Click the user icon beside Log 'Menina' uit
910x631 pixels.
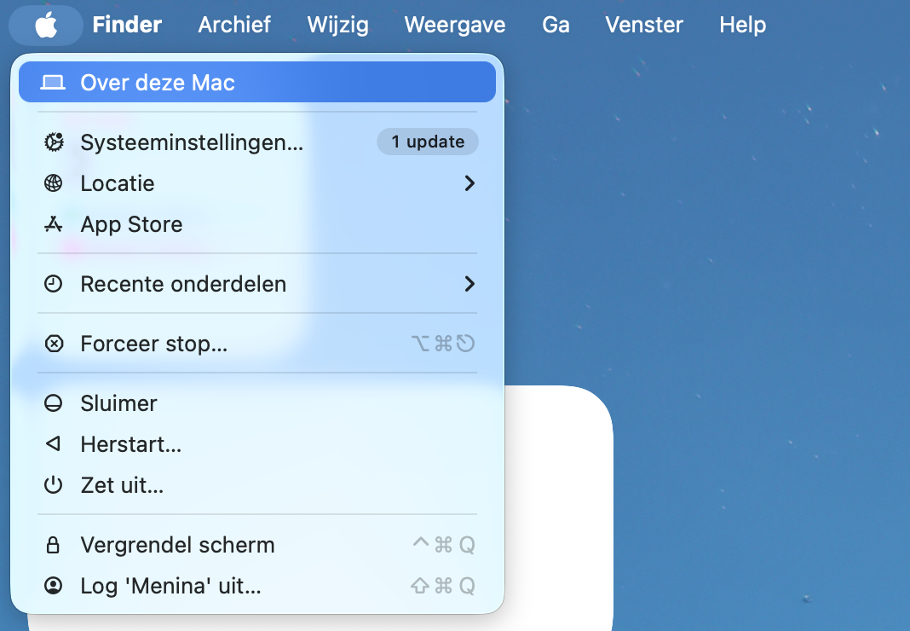pyautogui.click(x=53, y=586)
